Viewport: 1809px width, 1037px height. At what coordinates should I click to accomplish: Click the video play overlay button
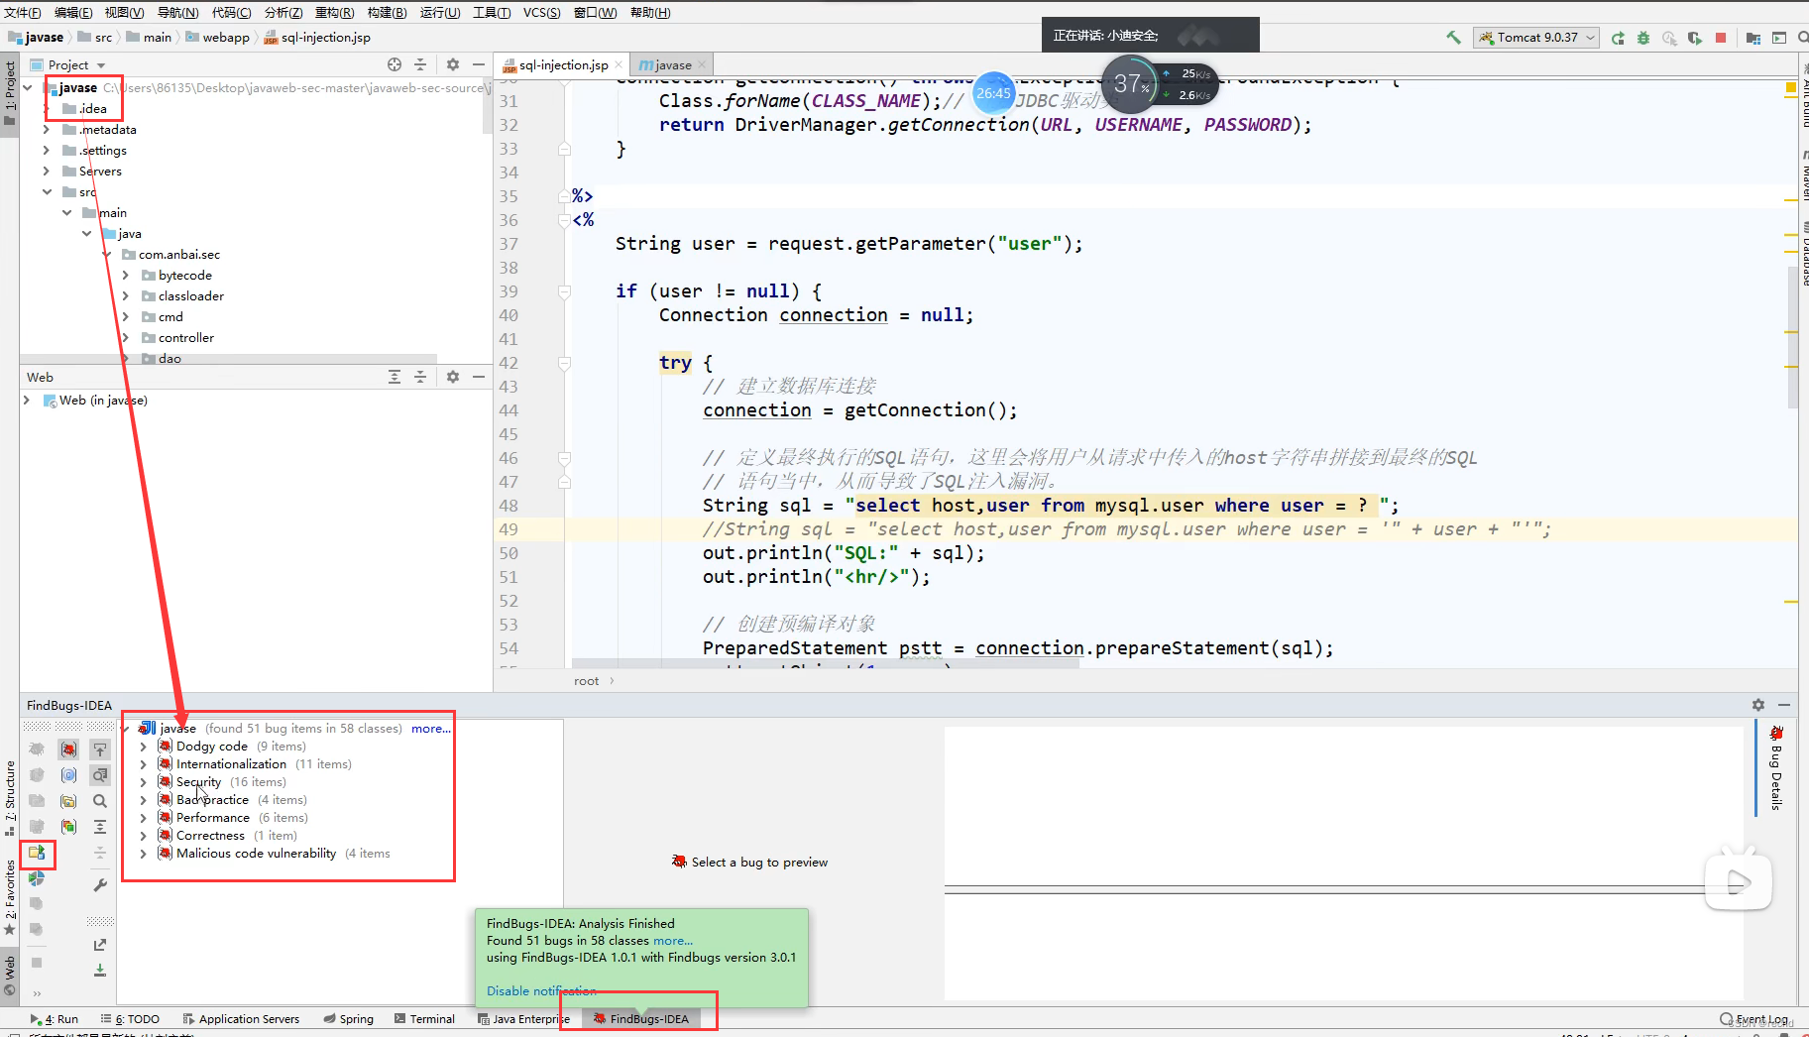[x=1739, y=881]
